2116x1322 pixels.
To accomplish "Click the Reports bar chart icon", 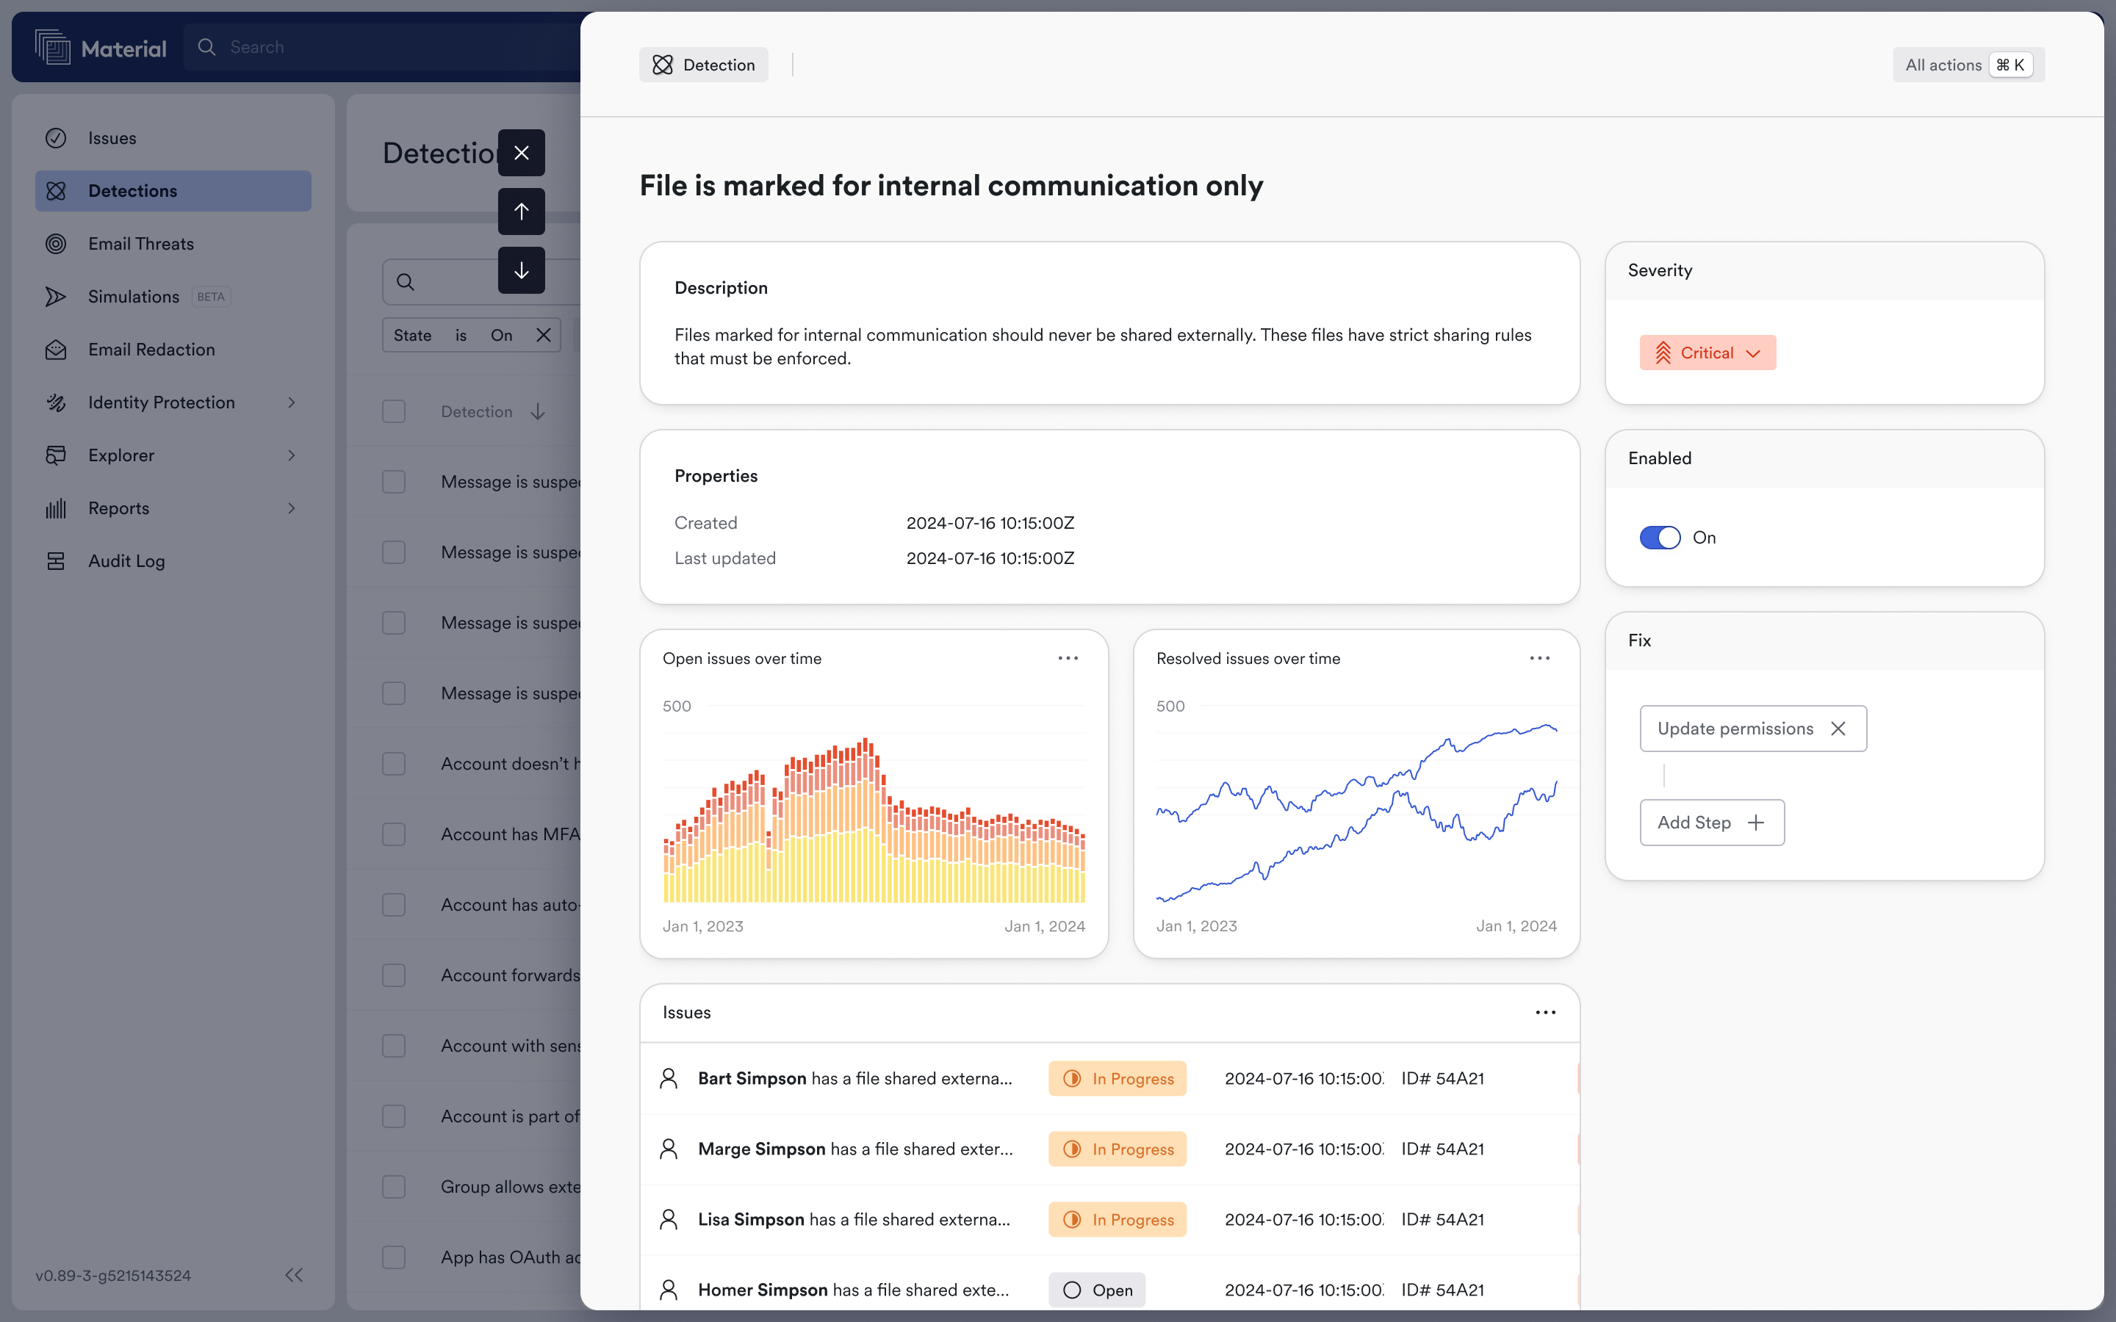I will click(56, 508).
